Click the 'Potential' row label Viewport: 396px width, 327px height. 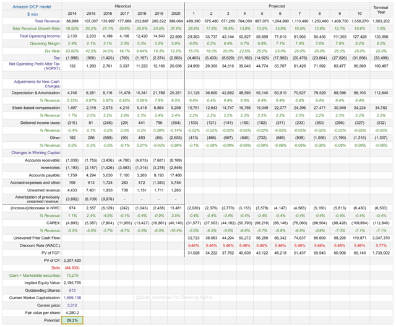(x=52, y=320)
